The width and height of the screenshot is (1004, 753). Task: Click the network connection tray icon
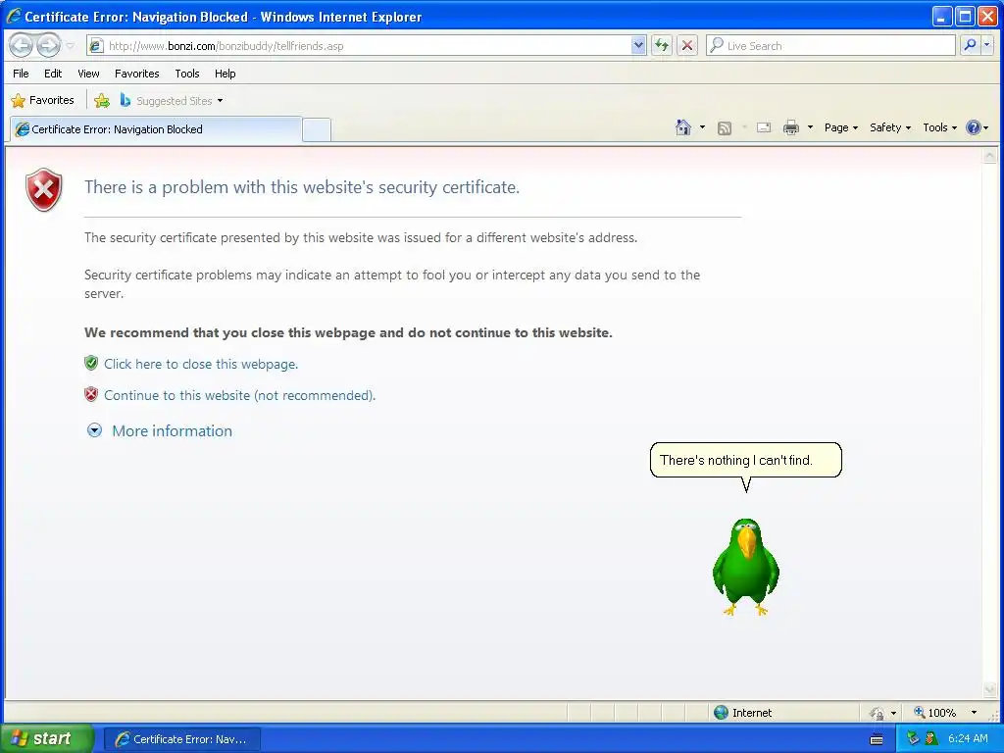pos(913,738)
